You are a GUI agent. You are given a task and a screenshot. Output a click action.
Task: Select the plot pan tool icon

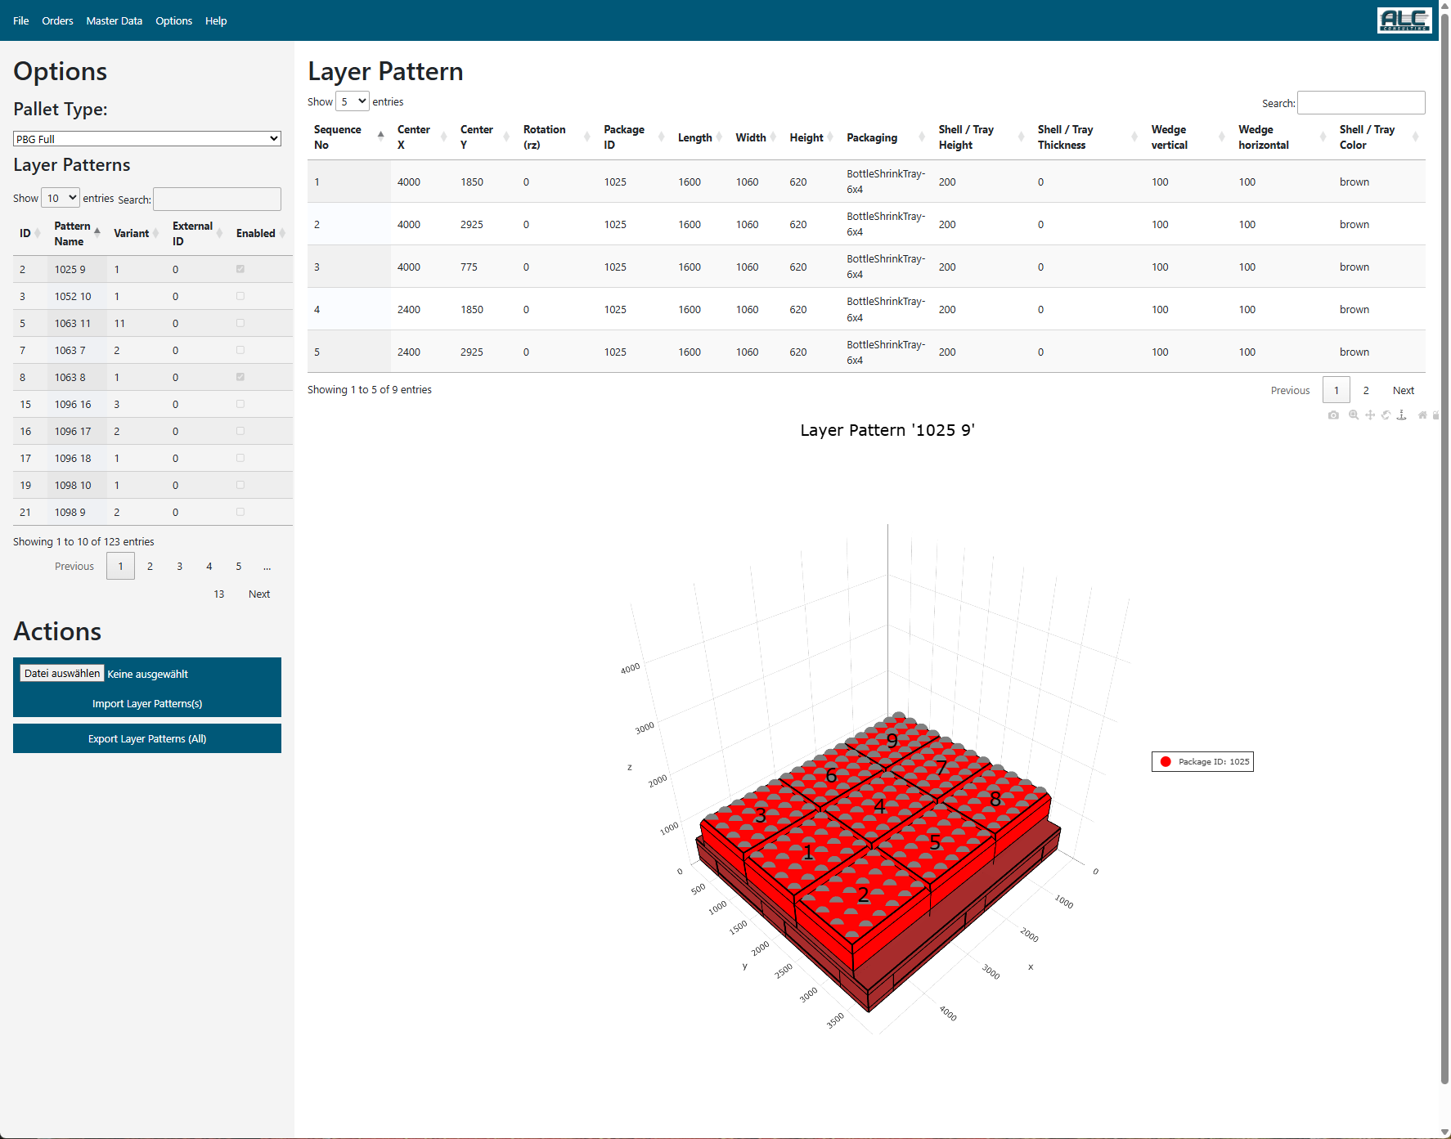coord(1370,415)
